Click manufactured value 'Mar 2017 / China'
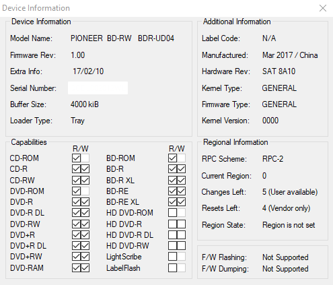Screen dimensions: 333x285 click(290, 55)
